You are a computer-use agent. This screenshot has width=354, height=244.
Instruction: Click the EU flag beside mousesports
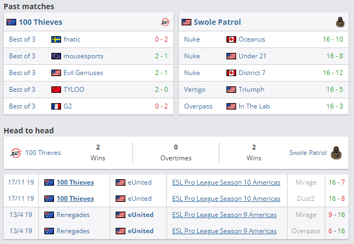point(56,56)
